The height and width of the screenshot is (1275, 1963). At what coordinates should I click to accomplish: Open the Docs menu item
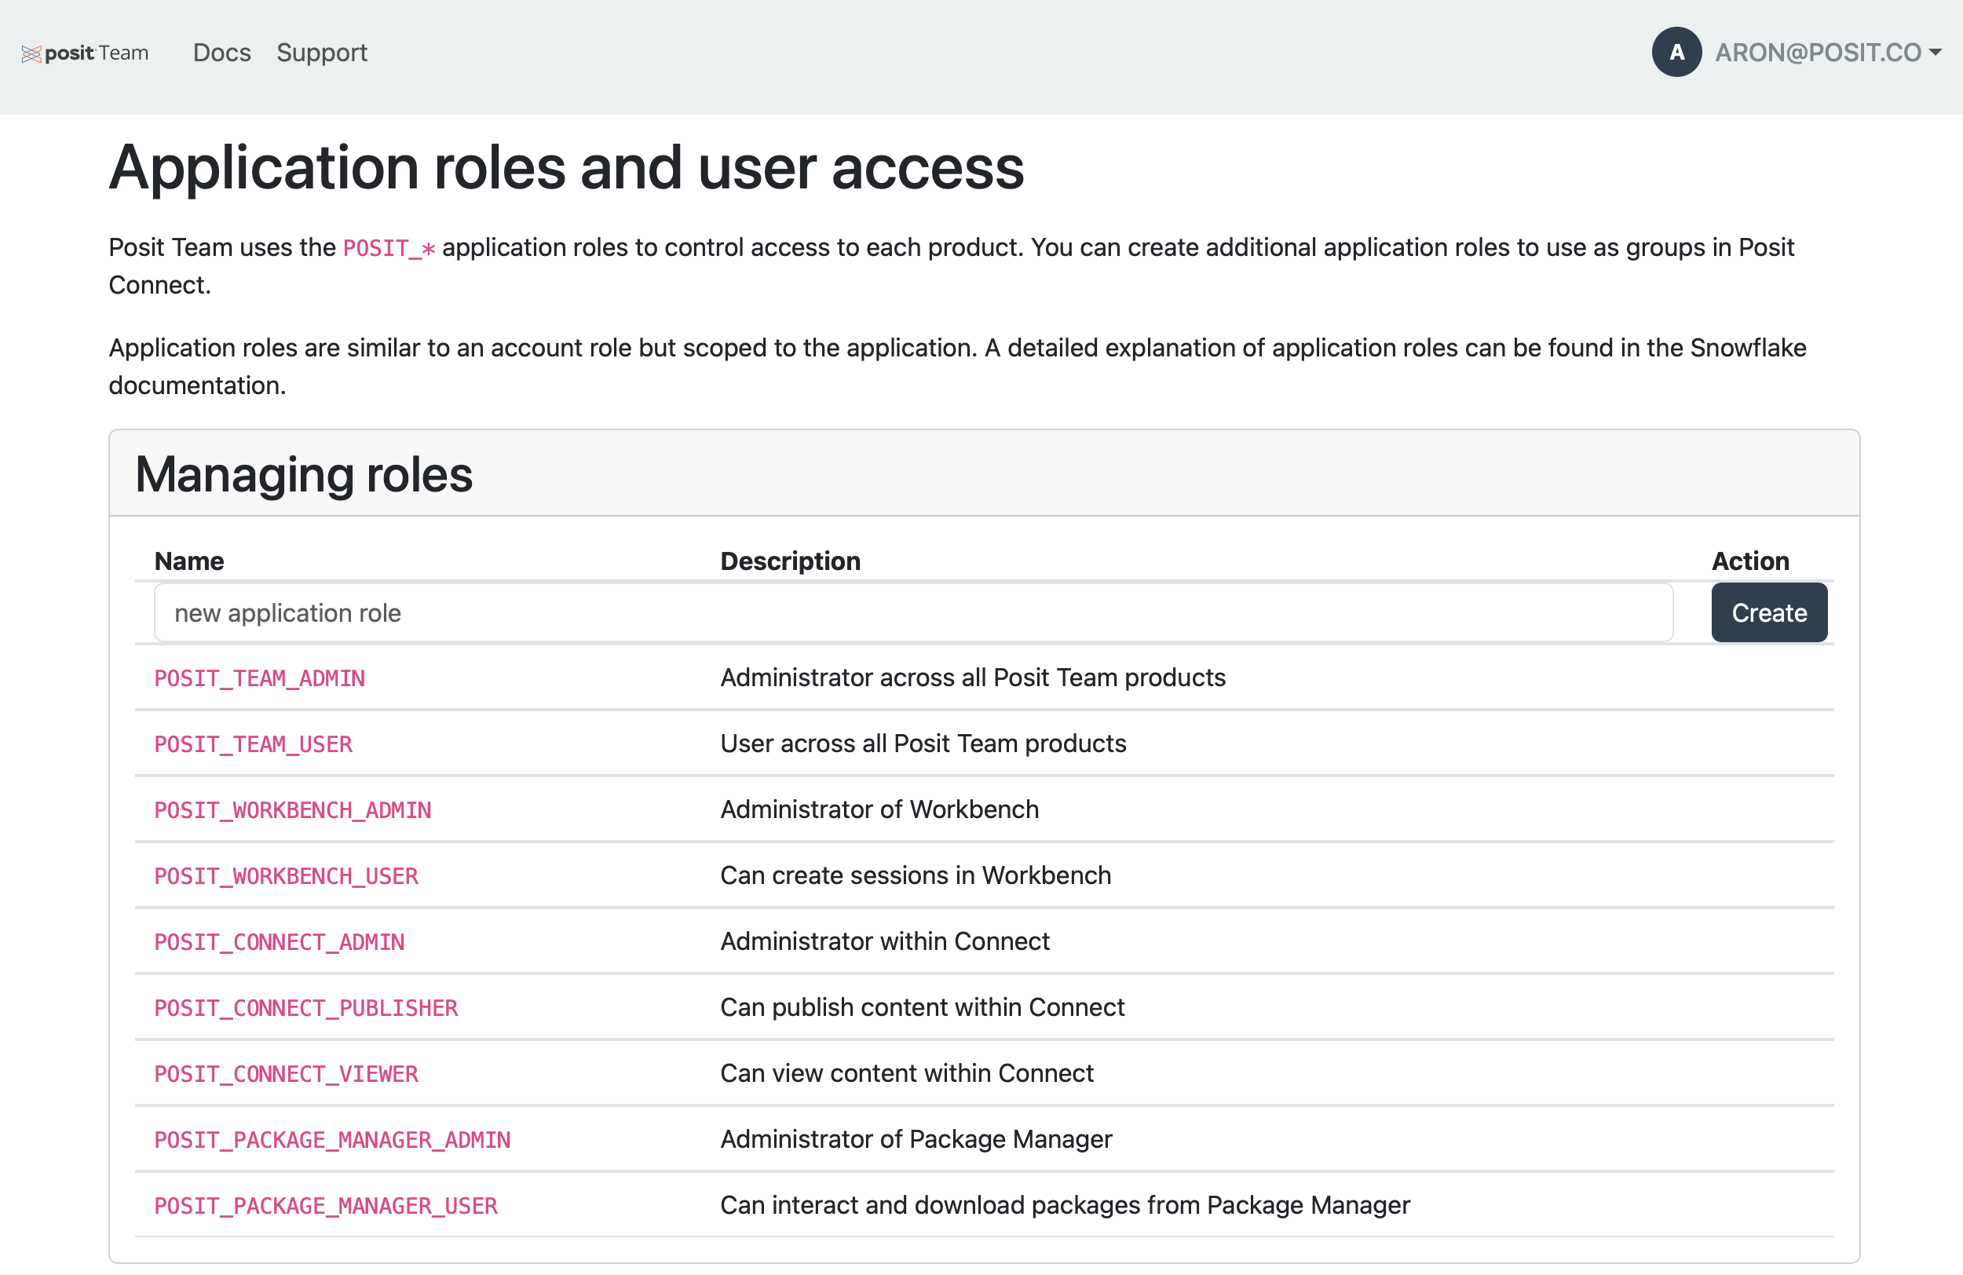click(221, 53)
